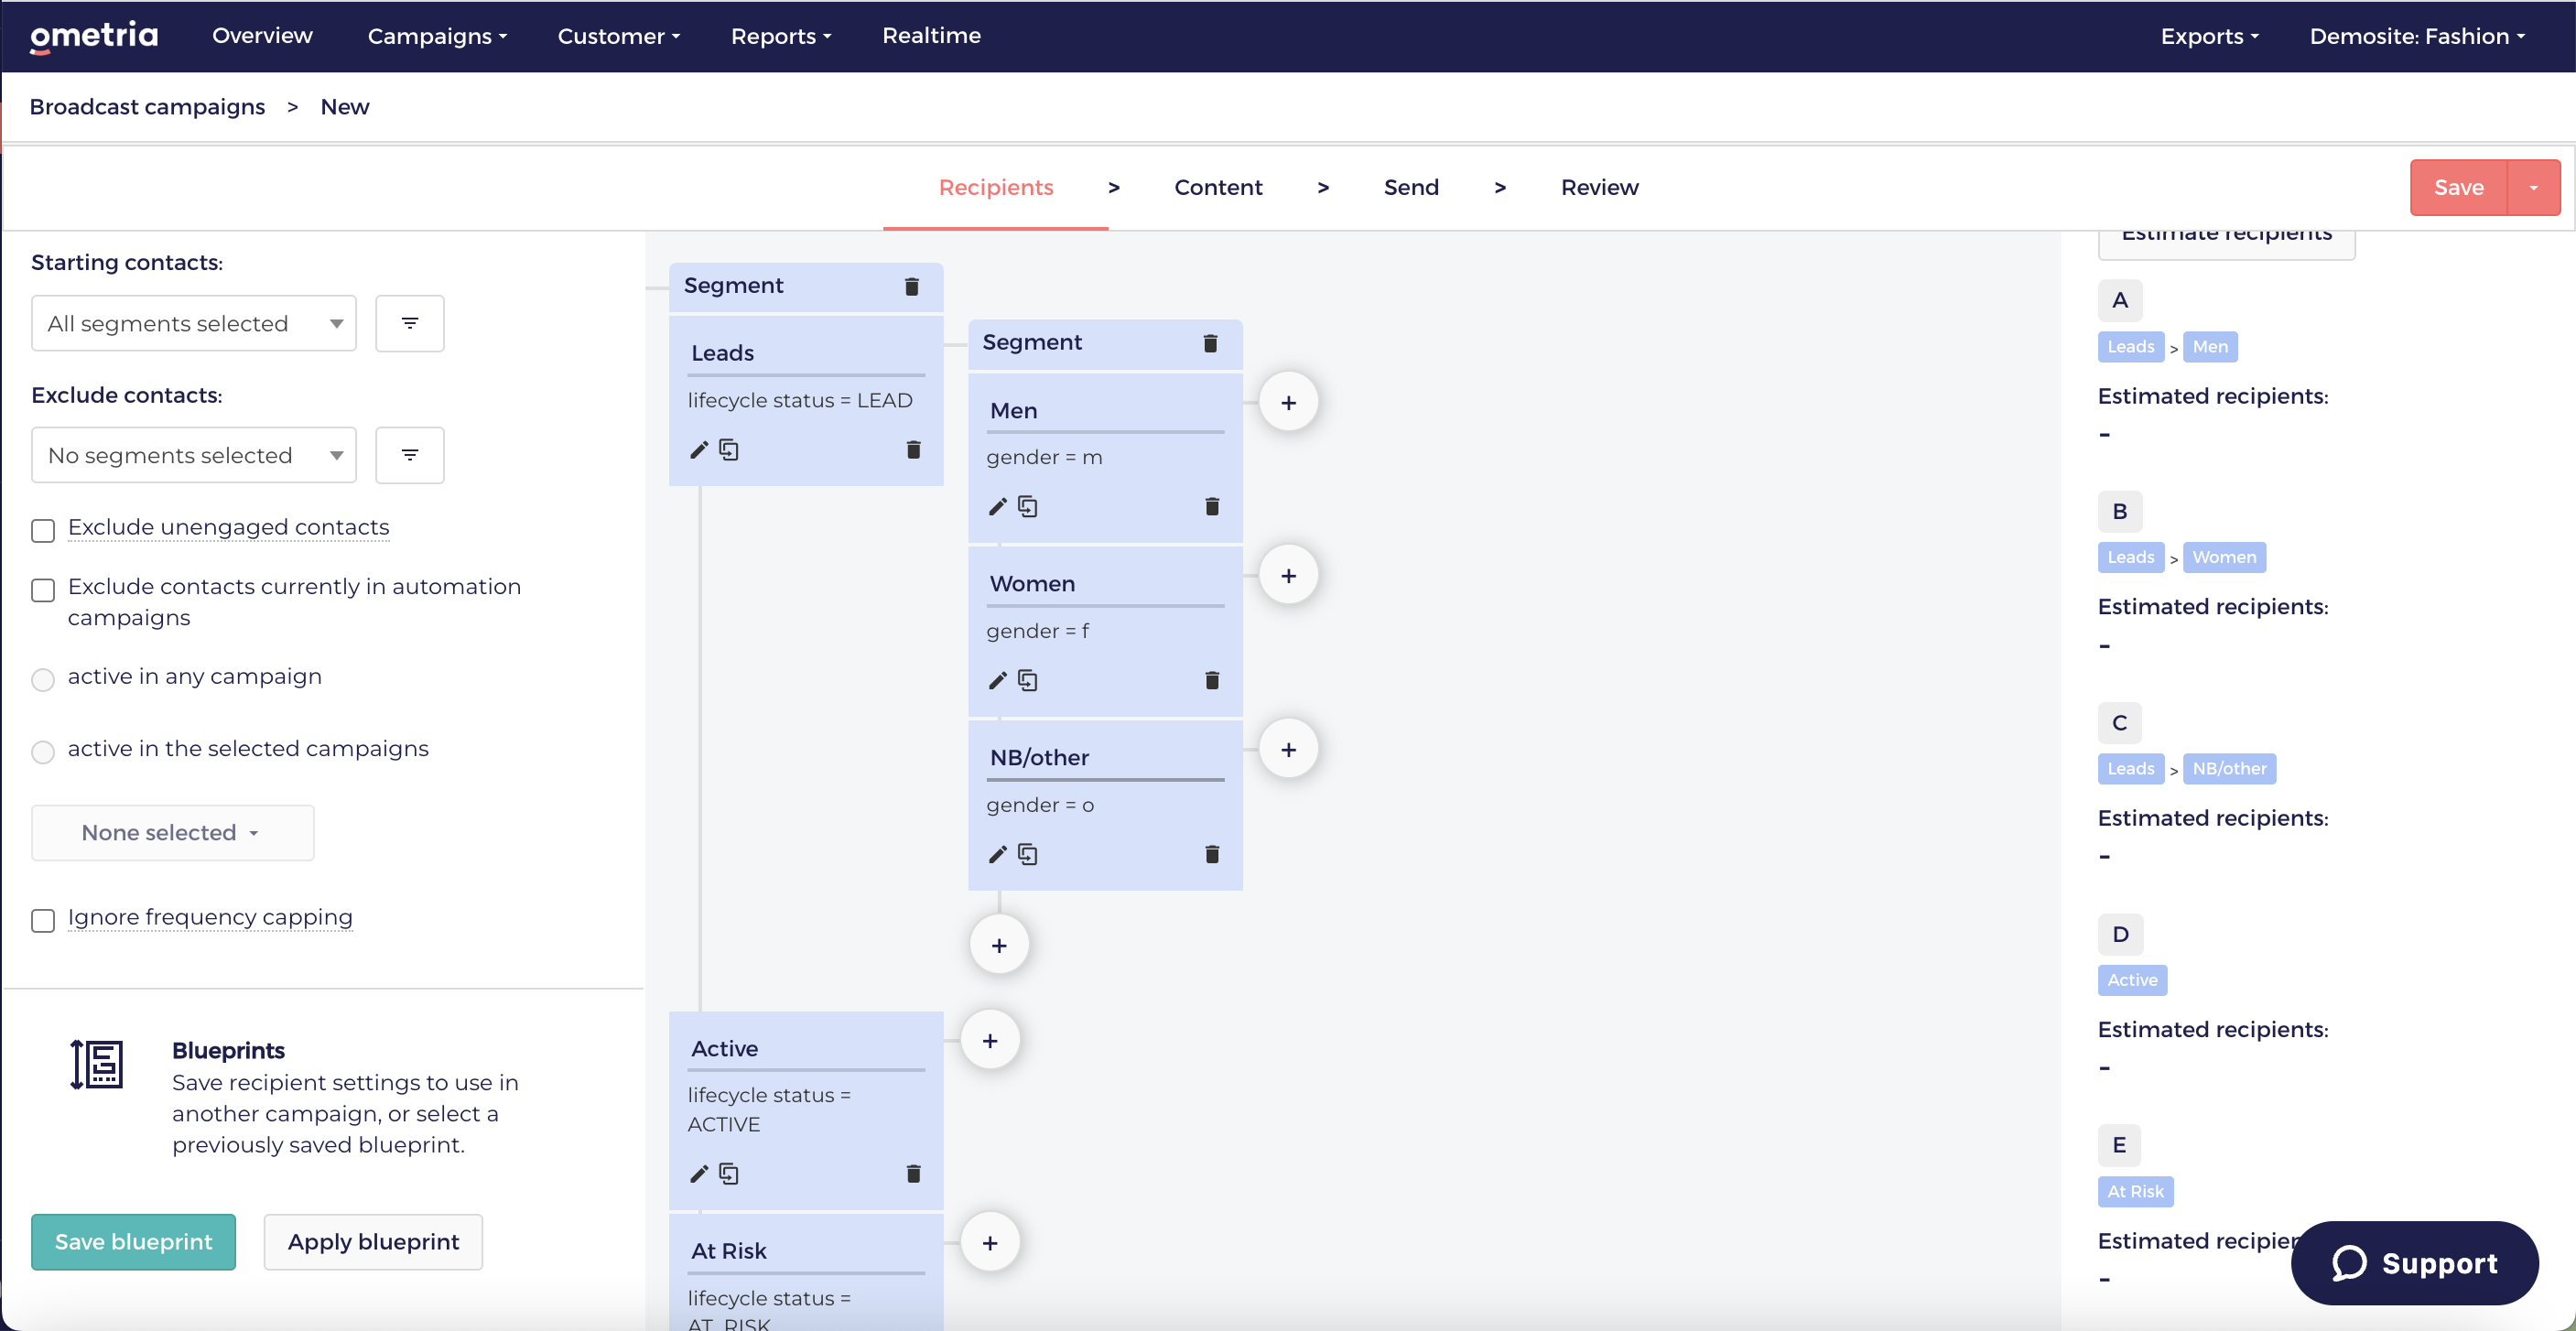Click the Women tag under group B
The width and height of the screenshot is (2576, 1331).
[2224, 558]
